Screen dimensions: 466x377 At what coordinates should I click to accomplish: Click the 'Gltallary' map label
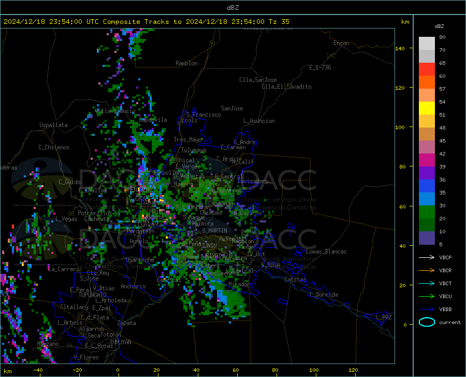point(74,307)
